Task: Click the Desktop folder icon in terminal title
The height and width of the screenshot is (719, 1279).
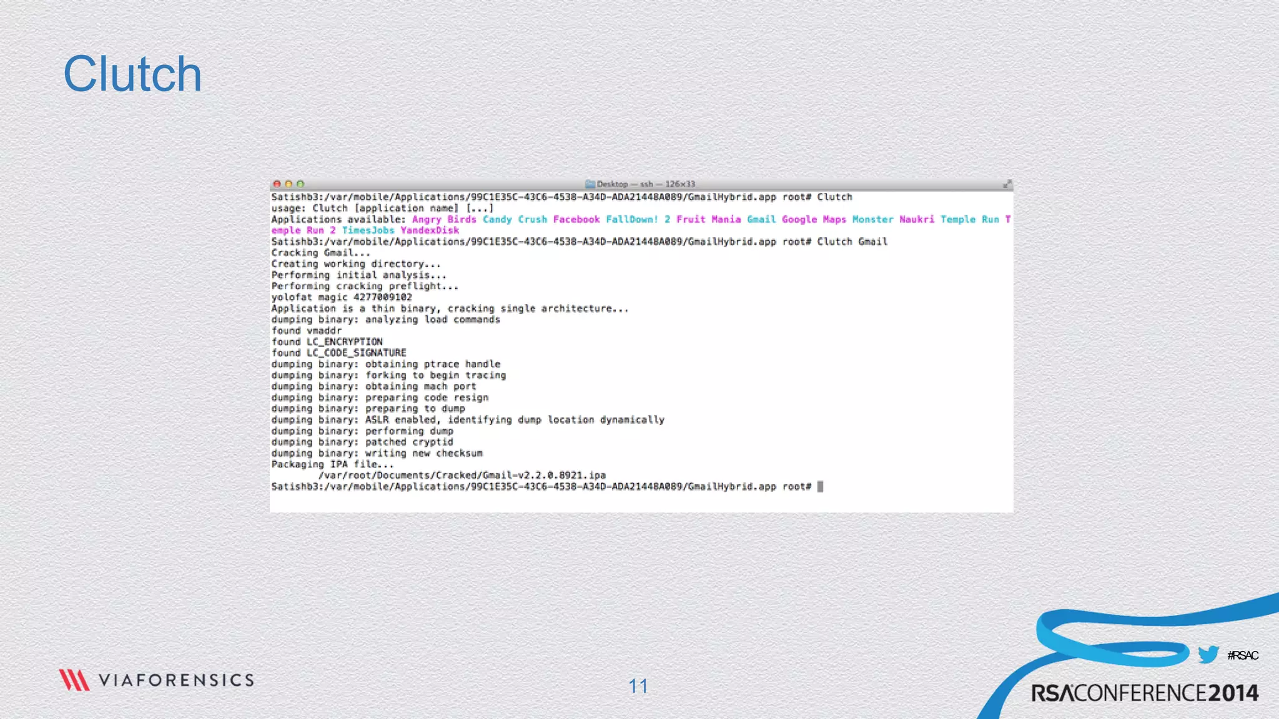Action: pyautogui.click(x=590, y=184)
